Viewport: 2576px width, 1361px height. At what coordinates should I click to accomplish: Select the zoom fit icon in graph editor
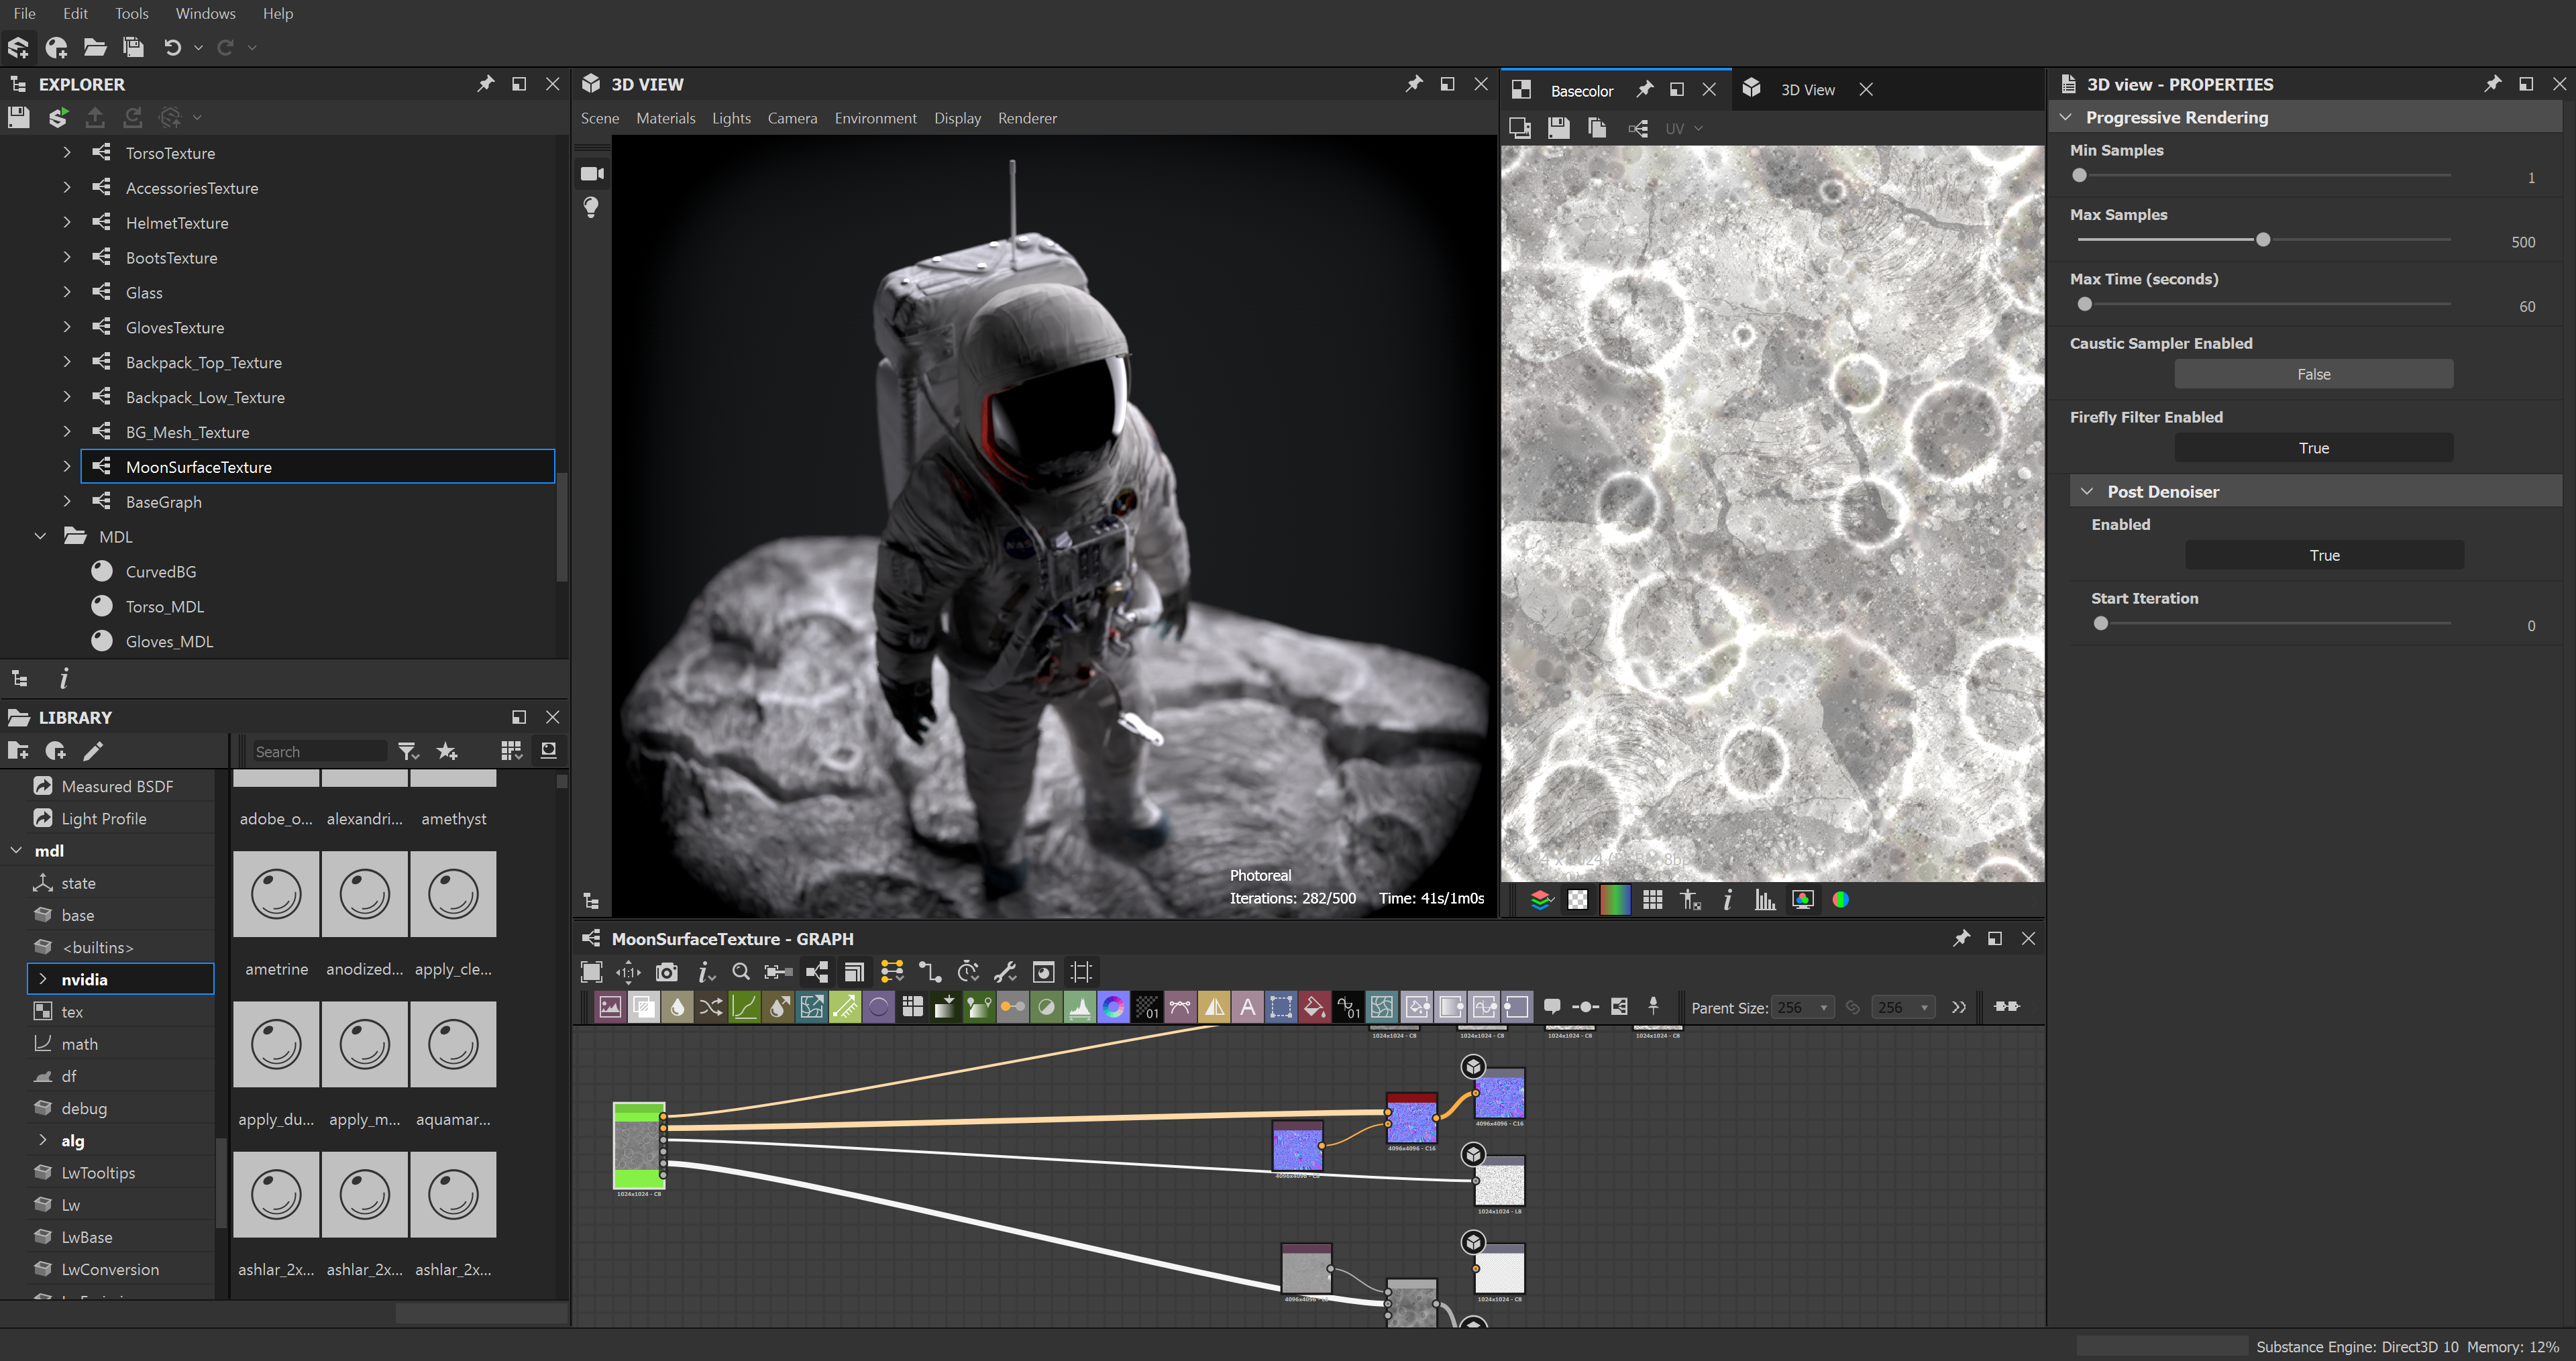point(594,971)
